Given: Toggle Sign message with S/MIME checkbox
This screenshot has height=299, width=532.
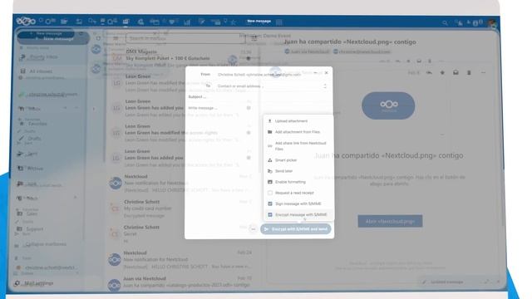Looking at the screenshot, I should [x=270, y=203].
